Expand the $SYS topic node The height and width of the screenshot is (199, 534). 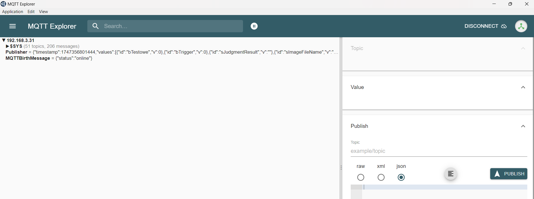coord(8,46)
